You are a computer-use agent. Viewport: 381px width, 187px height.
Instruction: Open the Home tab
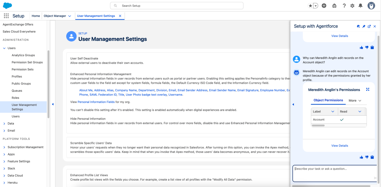click(x=36, y=16)
